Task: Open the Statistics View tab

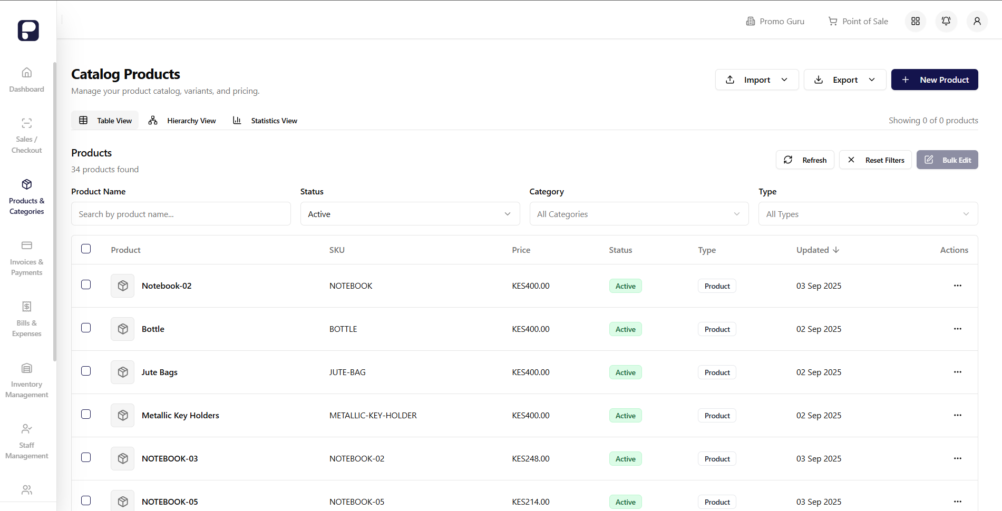Action: pyautogui.click(x=265, y=120)
